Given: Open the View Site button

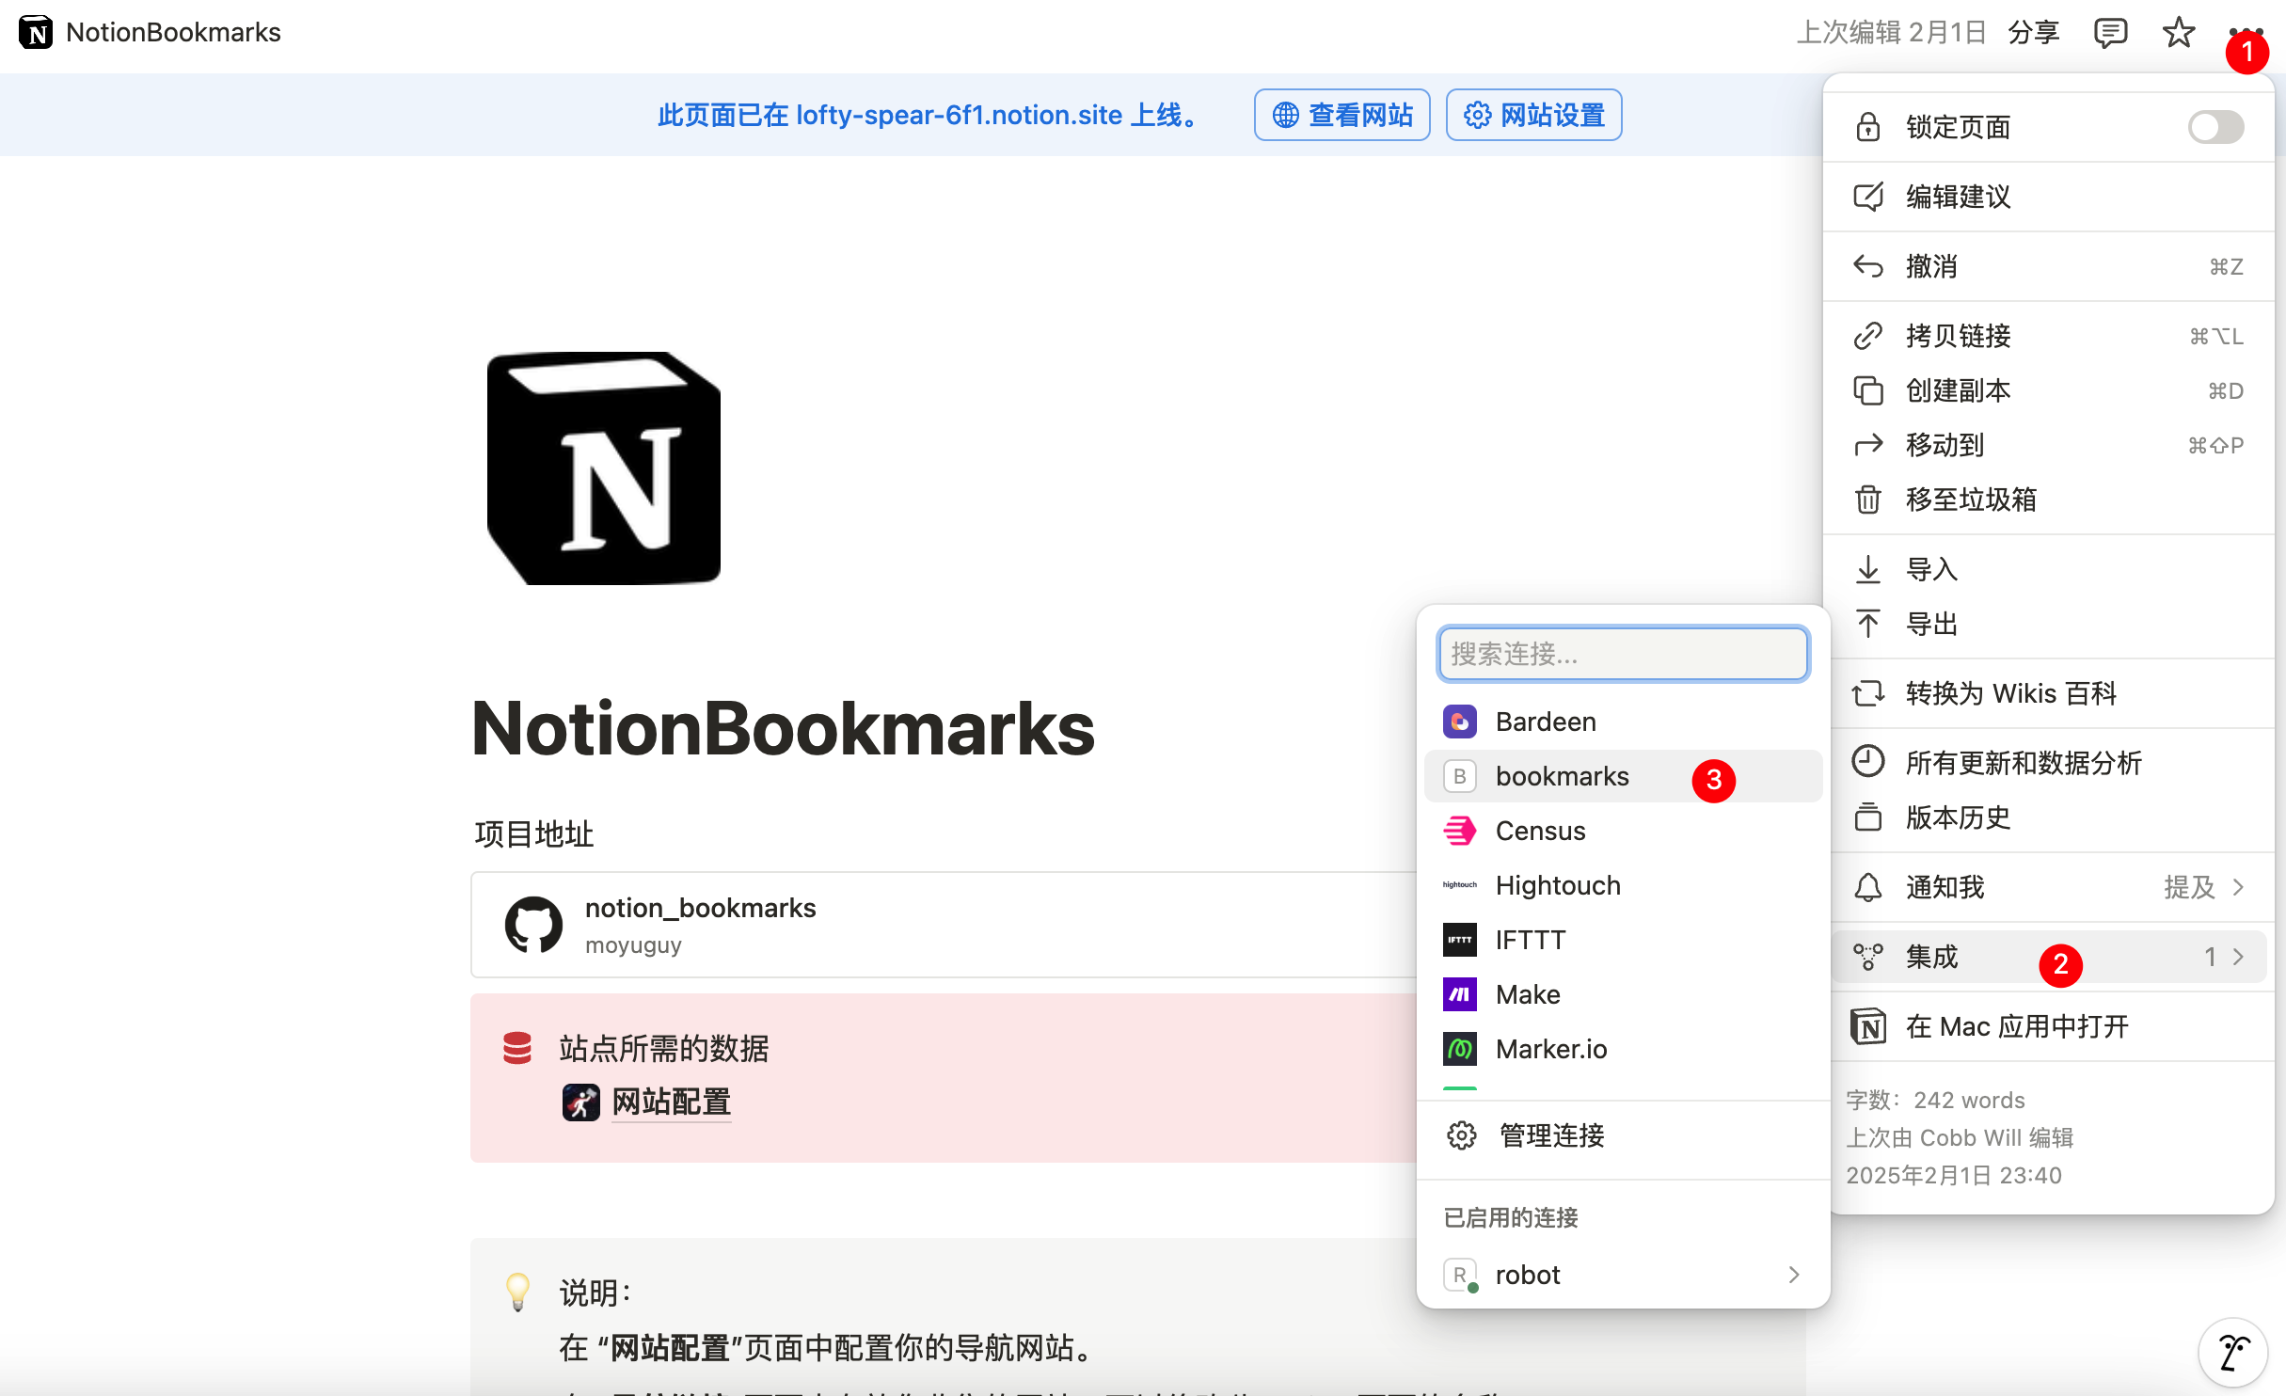Looking at the screenshot, I should pos(1342,115).
